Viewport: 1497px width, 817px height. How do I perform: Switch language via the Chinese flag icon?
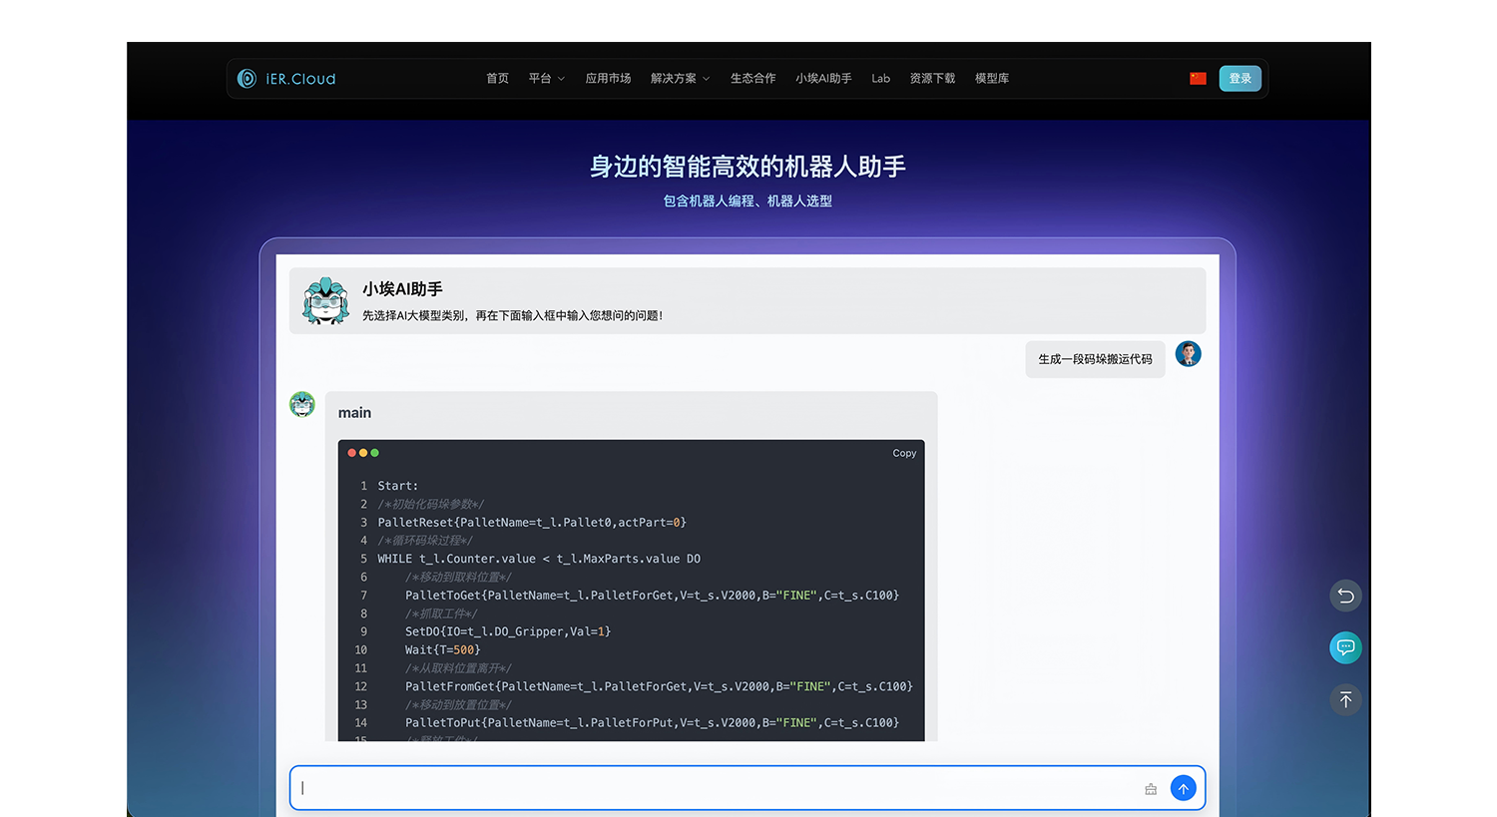tap(1198, 79)
